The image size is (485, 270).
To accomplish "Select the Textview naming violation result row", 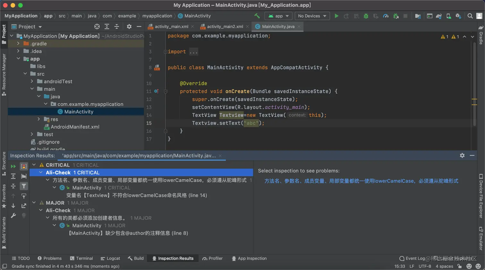I will (137, 195).
